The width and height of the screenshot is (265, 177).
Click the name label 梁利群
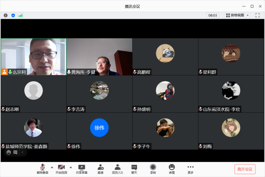coord(209,72)
